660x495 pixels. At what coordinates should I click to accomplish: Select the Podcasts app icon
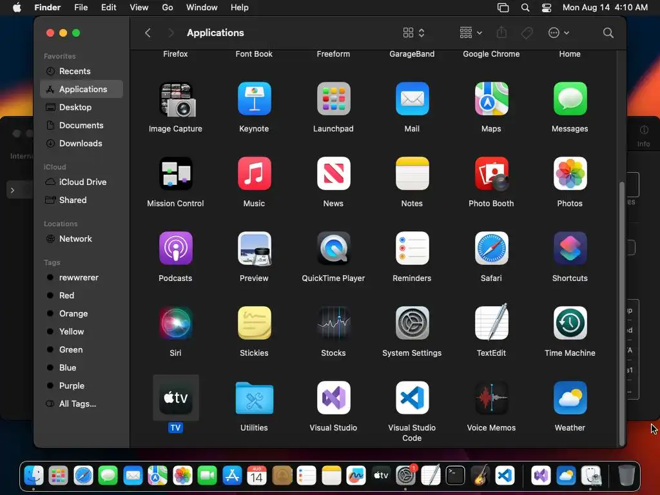pos(175,248)
